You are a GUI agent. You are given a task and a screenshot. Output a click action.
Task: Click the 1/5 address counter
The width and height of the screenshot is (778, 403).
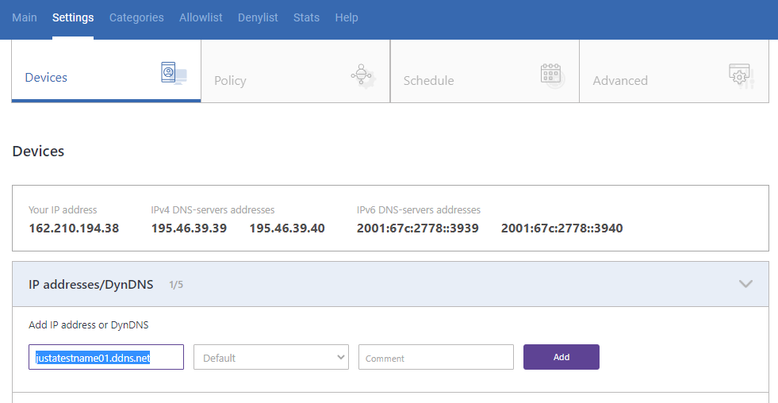[176, 285]
